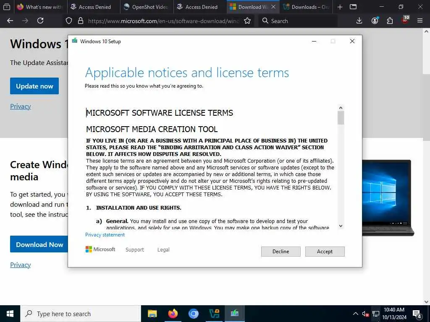
Task: Click Update now on the Microsoft page
Action: click(x=34, y=86)
